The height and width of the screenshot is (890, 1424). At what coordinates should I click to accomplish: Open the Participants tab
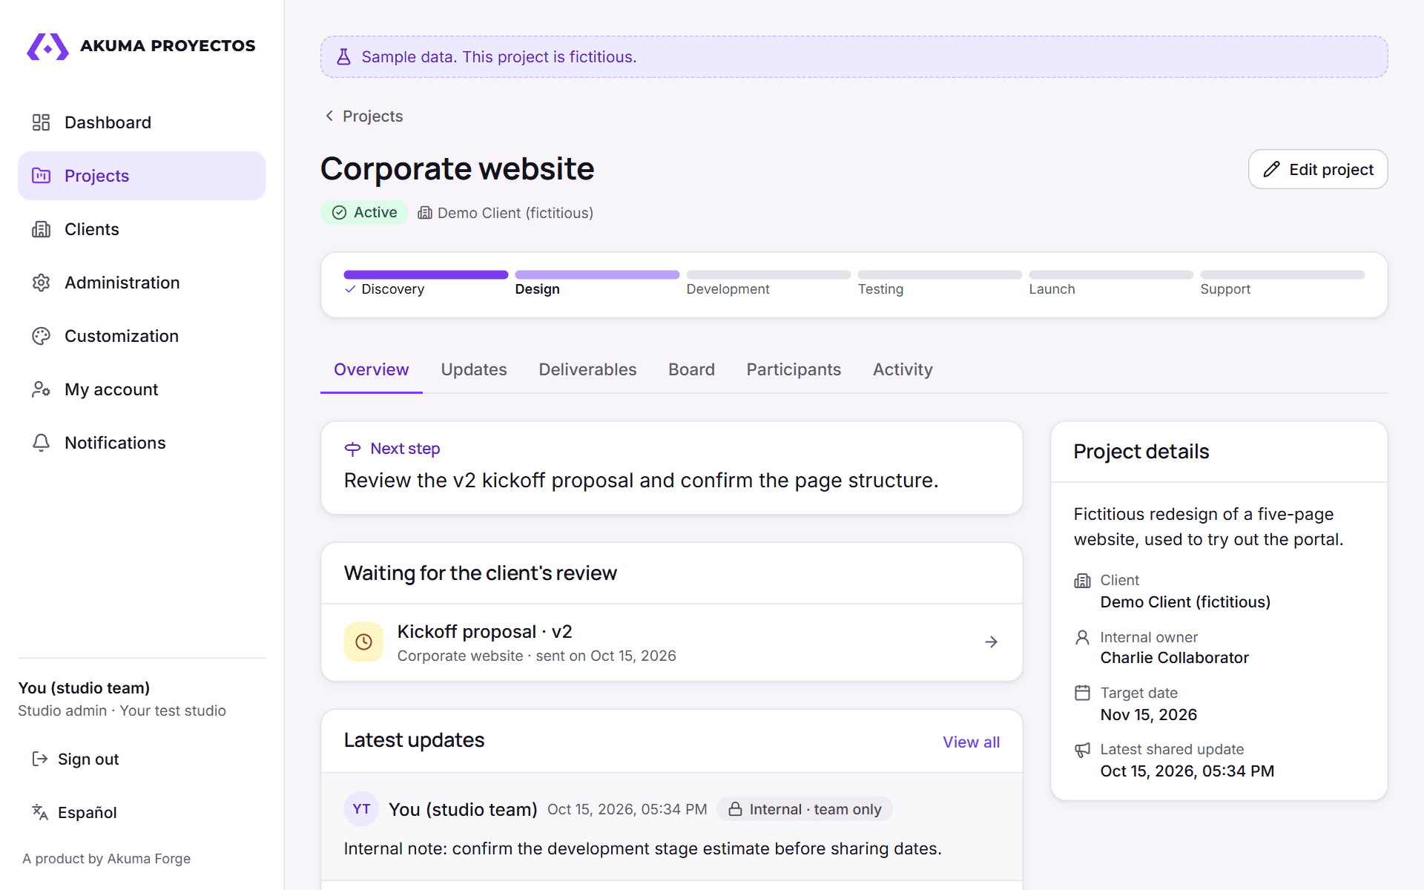pos(794,369)
